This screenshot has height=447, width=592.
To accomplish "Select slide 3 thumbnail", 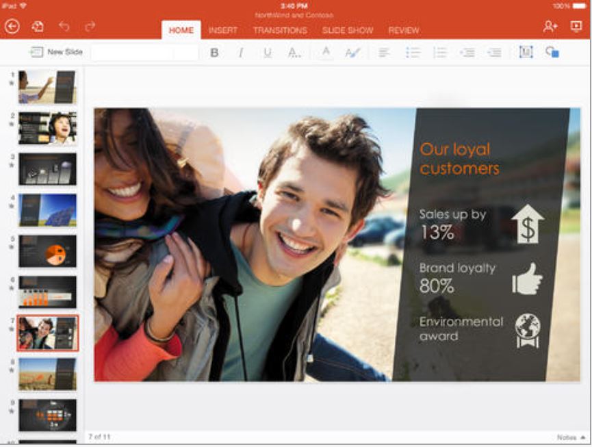I will pyautogui.click(x=47, y=169).
